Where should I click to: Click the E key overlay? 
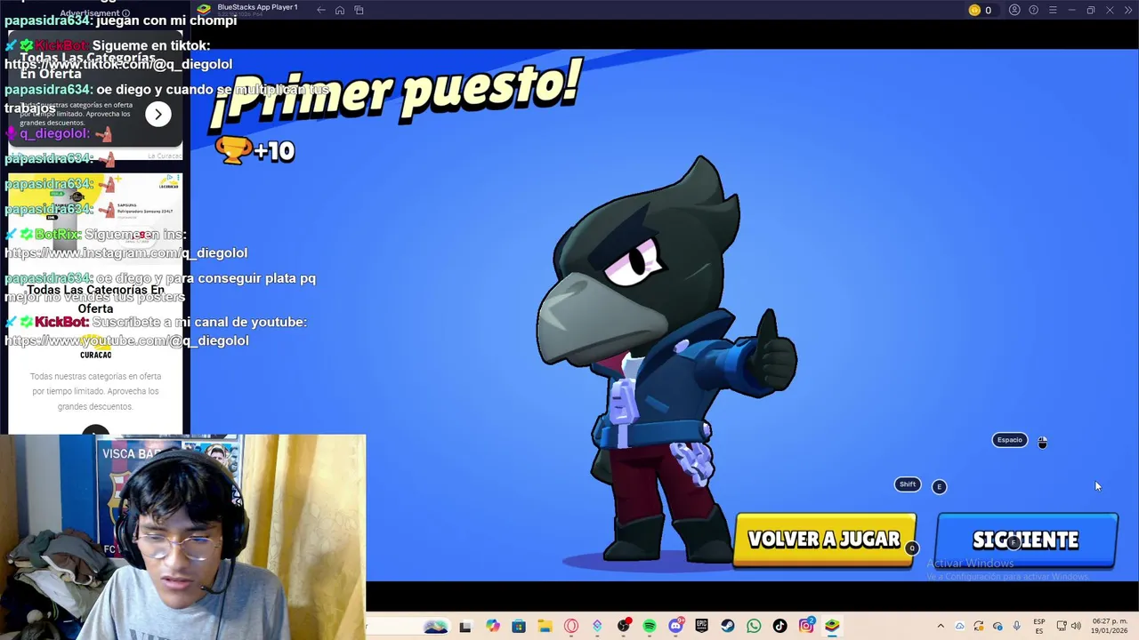click(939, 486)
